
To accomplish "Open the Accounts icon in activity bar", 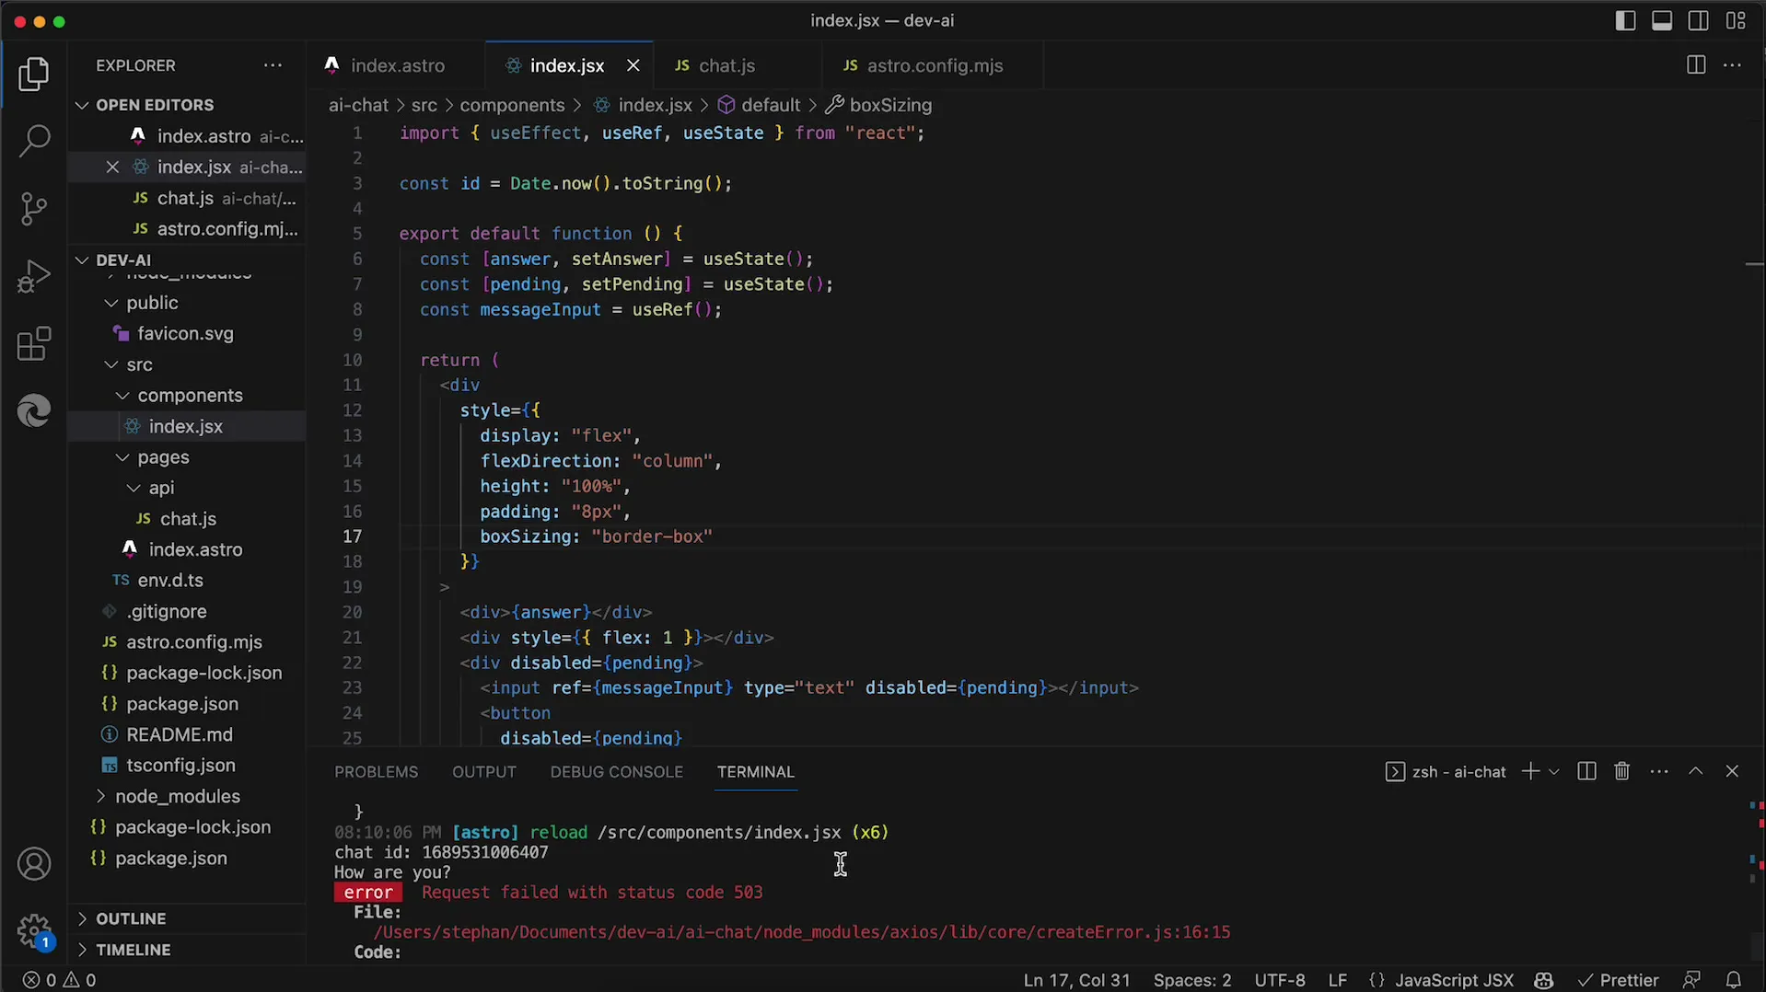I will coord(34,864).
